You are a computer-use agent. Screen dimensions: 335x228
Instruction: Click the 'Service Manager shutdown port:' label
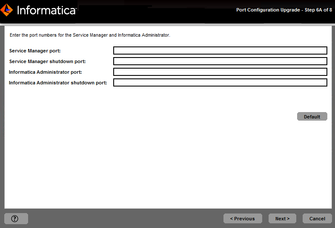click(47, 61)
